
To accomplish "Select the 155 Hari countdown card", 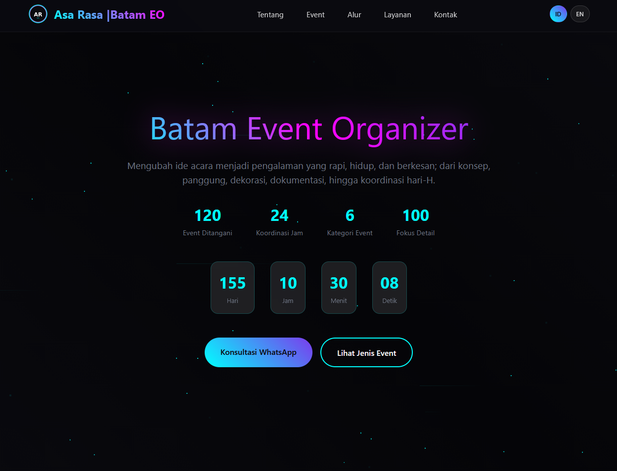I will click(232, 288).
